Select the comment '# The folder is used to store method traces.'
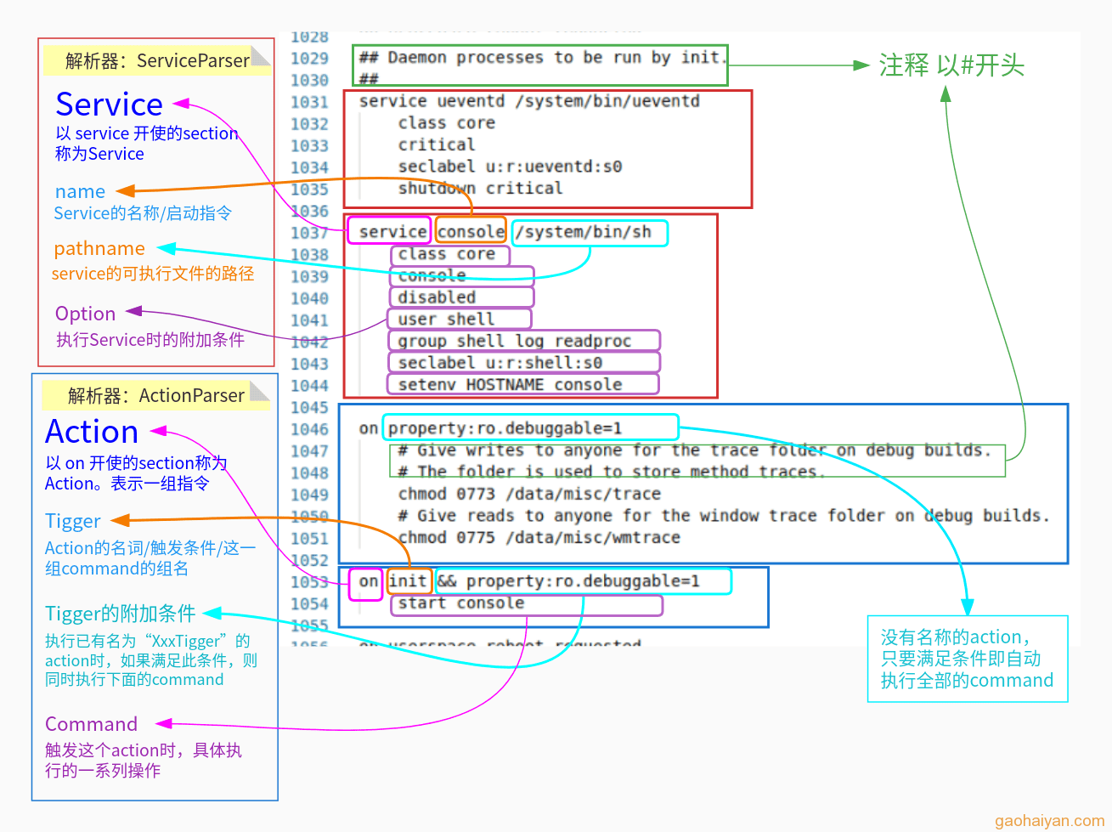 (612, 472)
